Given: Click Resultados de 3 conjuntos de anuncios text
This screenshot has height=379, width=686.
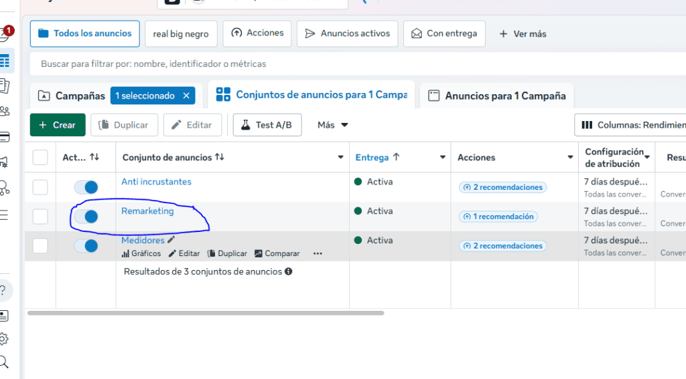Looking at the screenshot, I should 203,271.
